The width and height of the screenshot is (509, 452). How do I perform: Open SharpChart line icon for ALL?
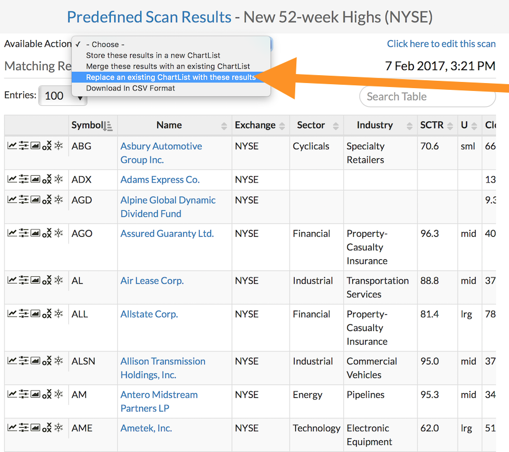click(x=12, y=314)
